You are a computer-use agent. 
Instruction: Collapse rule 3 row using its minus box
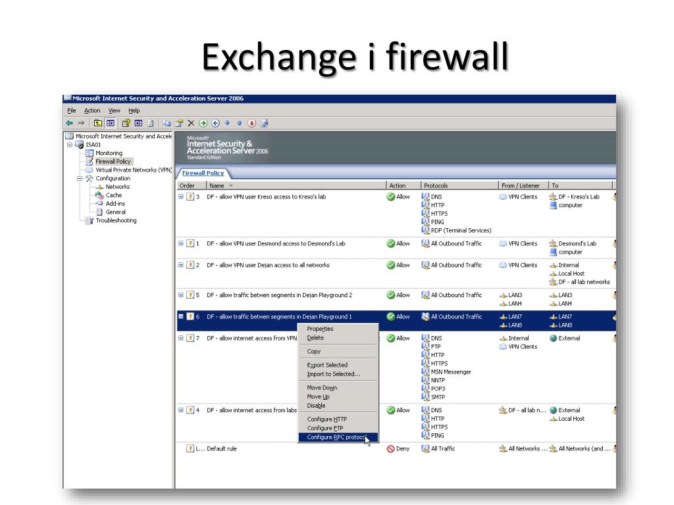(x=181, y=197)
